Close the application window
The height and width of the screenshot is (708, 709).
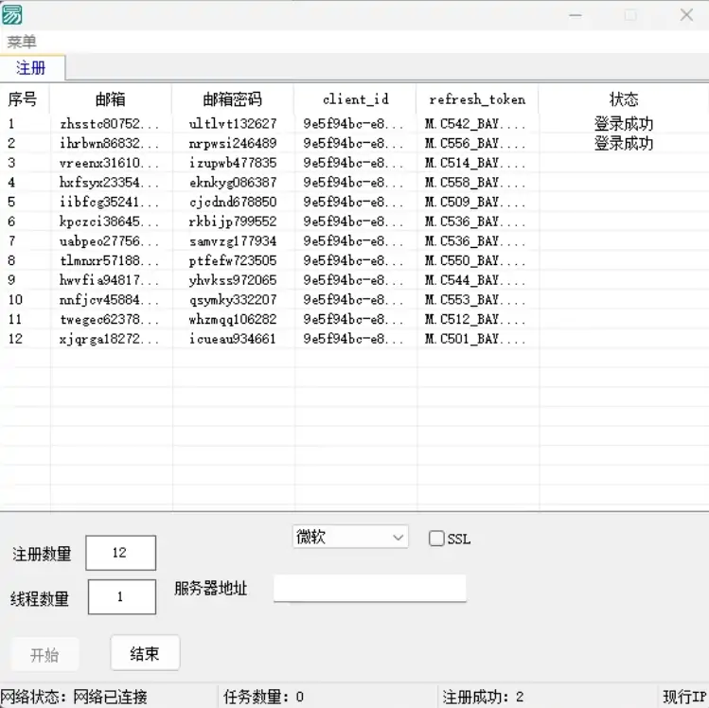coord(686,15)
